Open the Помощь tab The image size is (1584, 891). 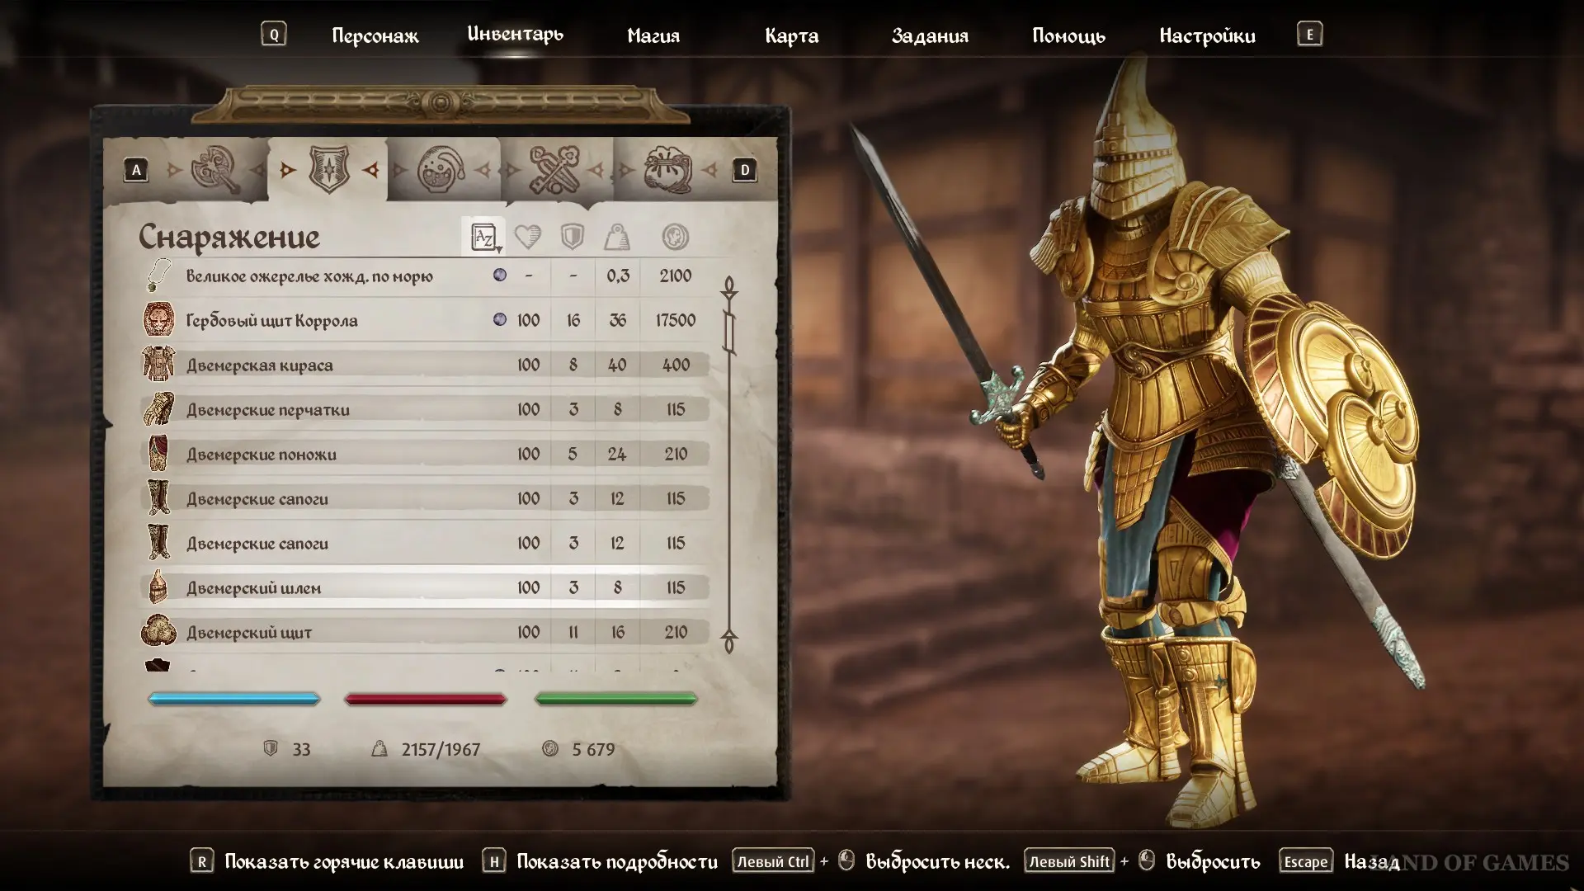(x=1068, y=35)
